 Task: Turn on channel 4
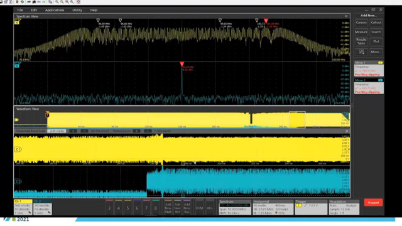pyautogui.click(x=119, y=208)
